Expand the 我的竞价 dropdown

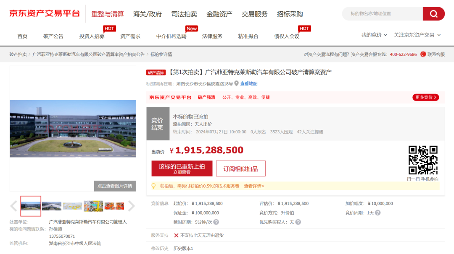[374, 35]
